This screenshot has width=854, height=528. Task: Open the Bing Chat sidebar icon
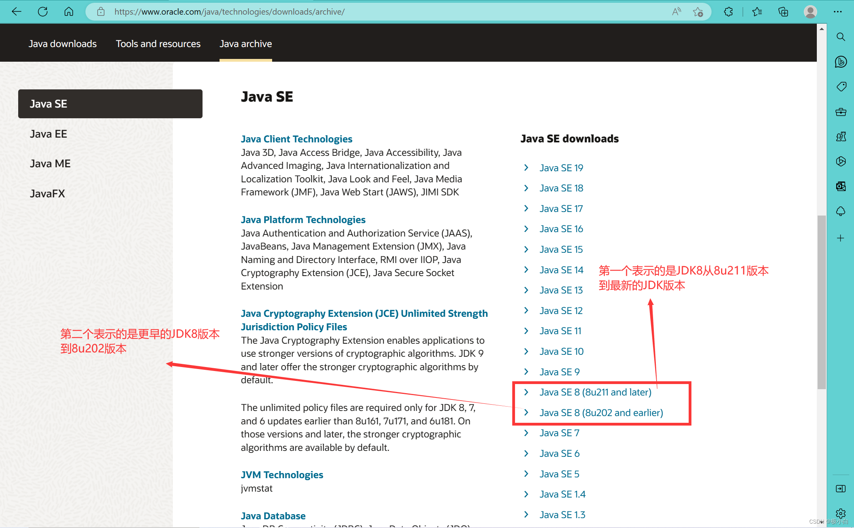[841, 62]
